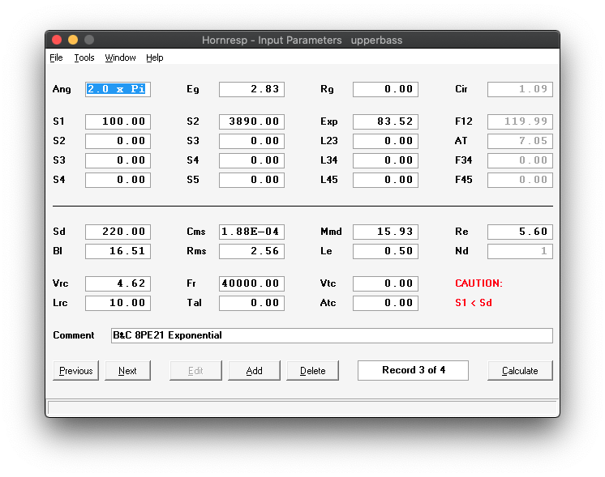Select the F45 value field
Viewport: 605px width, 477px height.
(520, 180)
